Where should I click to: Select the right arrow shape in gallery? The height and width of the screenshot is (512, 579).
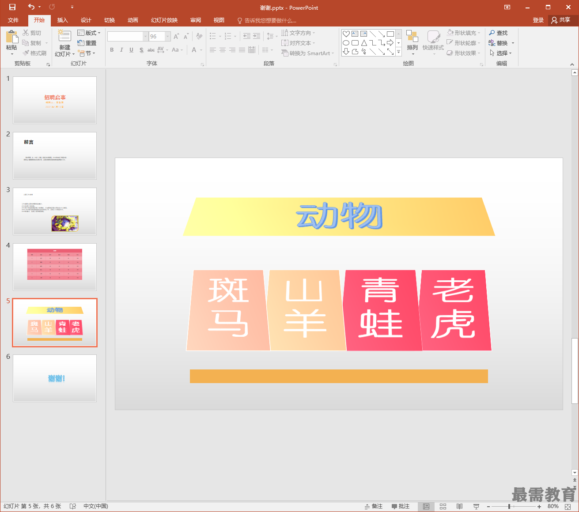390,43
